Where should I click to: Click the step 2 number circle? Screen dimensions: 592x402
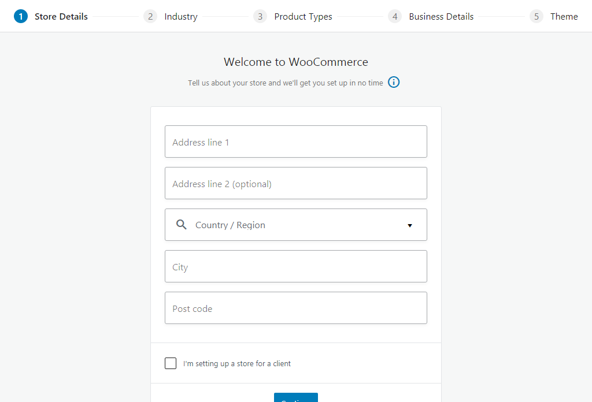[150, 17]
